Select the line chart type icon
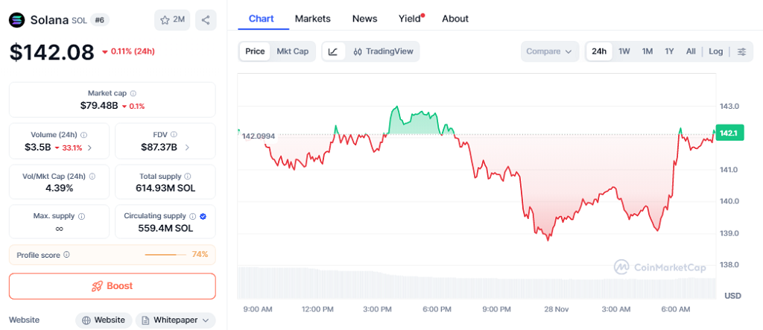 [x=333, y=51]
